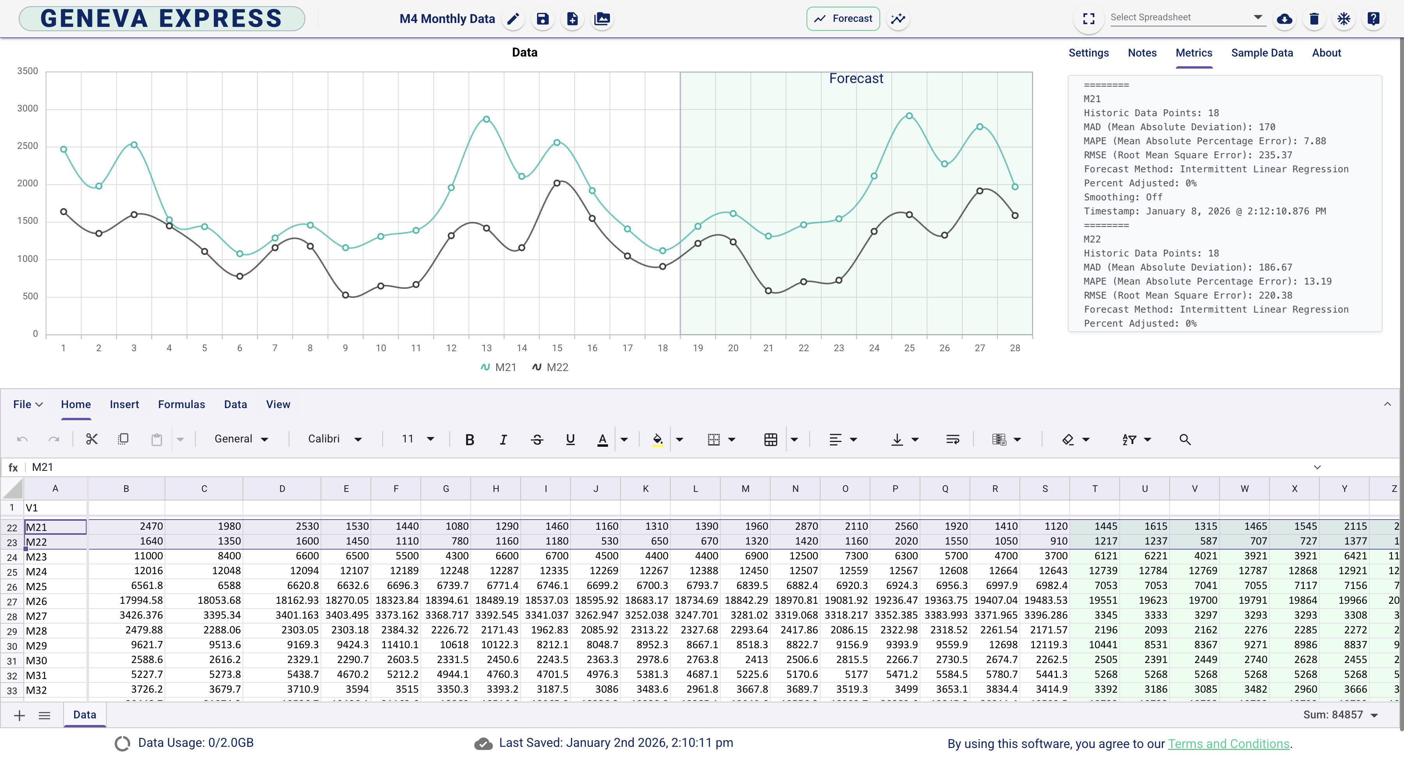This screenshot has width=1404, height=771.
Task: Click the save floppy disk icon
Action: click(542, 19)
